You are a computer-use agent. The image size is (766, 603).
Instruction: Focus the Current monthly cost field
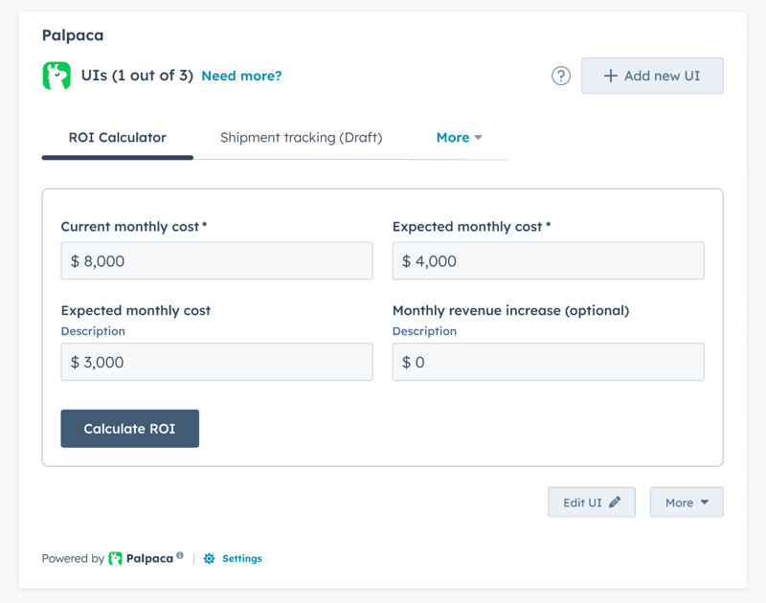[216, 261]
